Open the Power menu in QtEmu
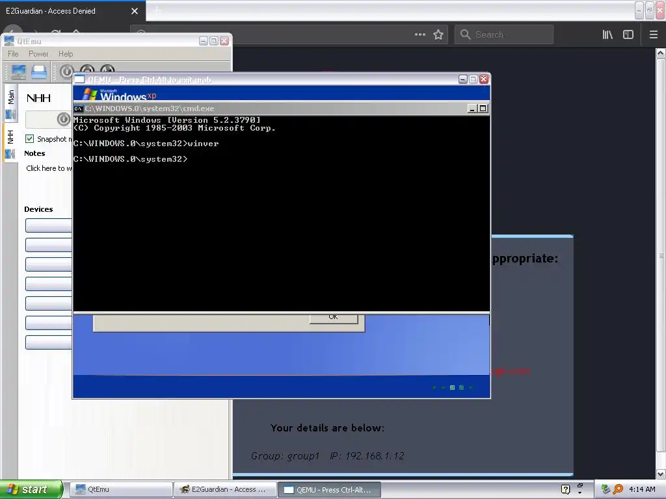The height and width of the screenshot is (499, 666). click(38, 54)
